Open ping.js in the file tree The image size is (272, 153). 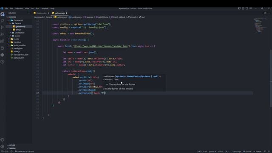(x=19, y=30)
